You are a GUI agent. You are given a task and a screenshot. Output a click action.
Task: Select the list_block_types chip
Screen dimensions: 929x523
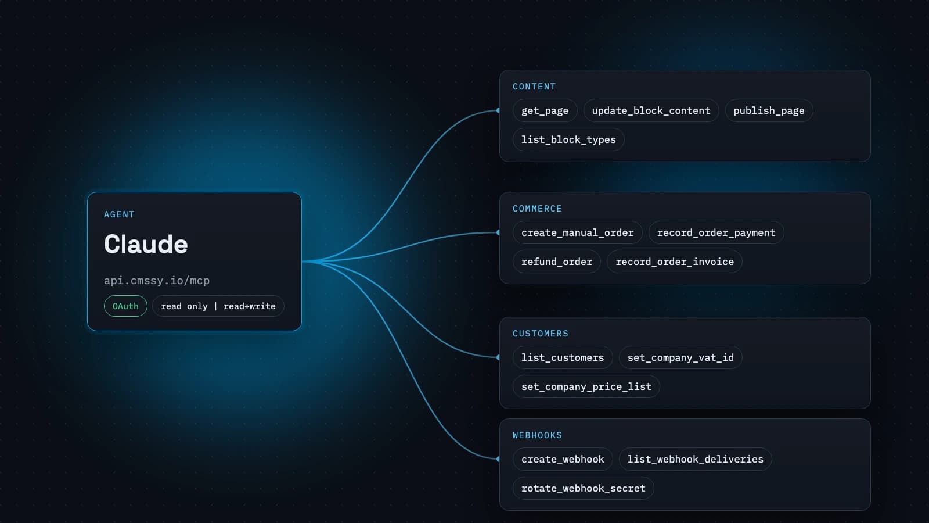(568, 139)
